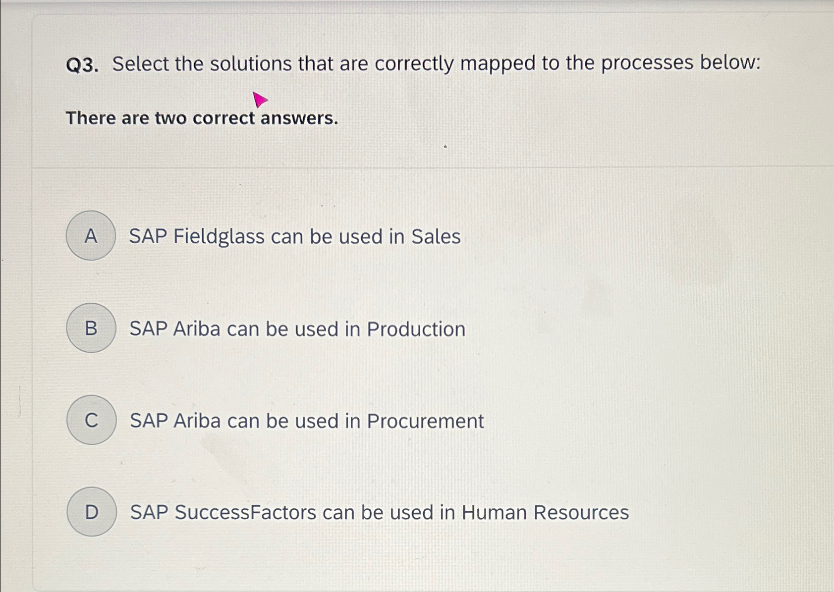Viewport: 834px width, 592px height.
Task: Click the pink arrow pointer icon
Action: (x=260, y=100)
